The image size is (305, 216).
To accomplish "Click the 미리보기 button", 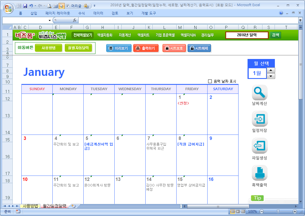I will 119,48.
